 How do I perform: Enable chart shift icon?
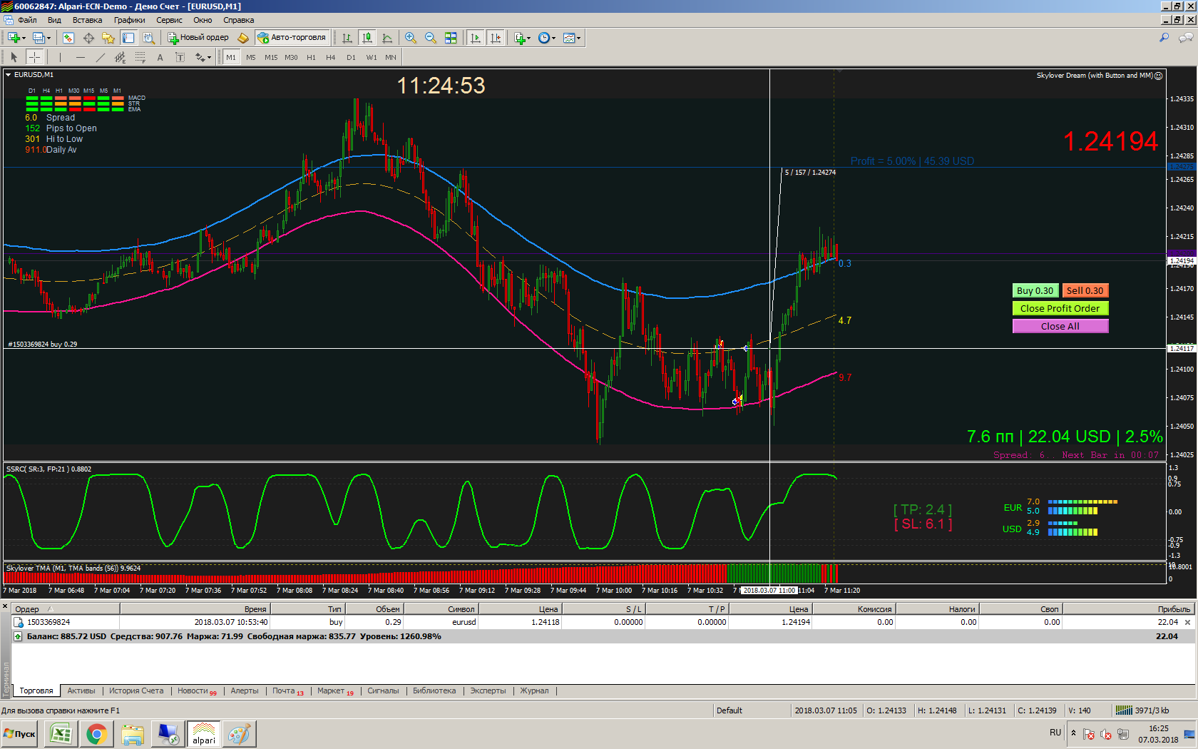[496, 38]
